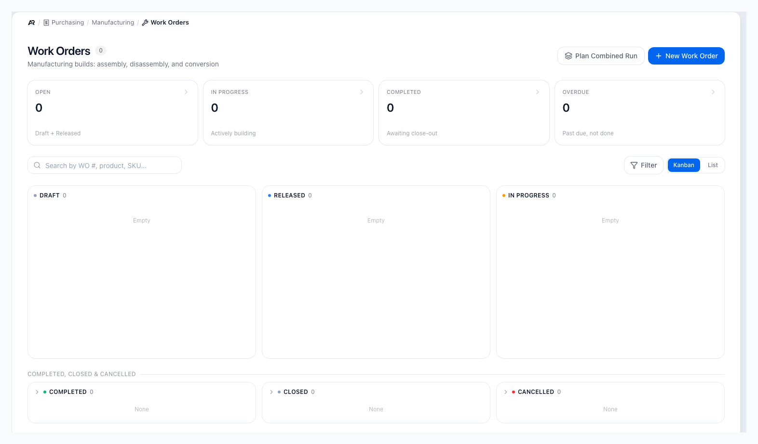
Task: Click the wrench icon beside Work Orders breadcrumb
Action: [145, 23]
